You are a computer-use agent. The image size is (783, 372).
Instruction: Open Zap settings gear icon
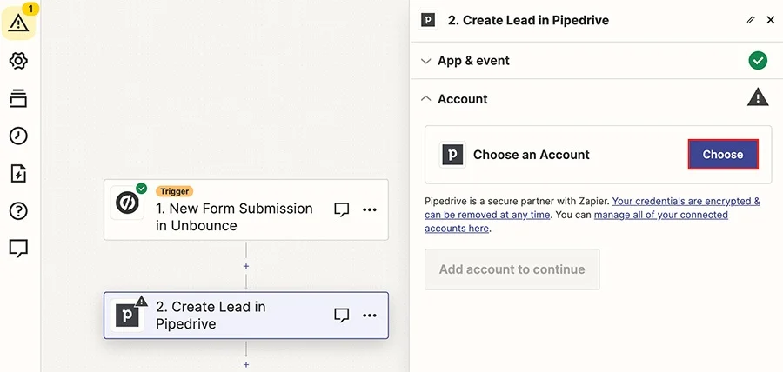[18, 61]
